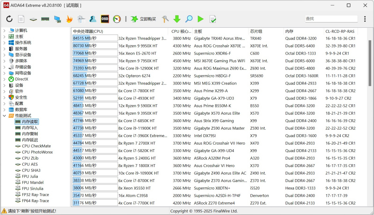Select 内存写入 in the benchmark tree

point(30,128)
